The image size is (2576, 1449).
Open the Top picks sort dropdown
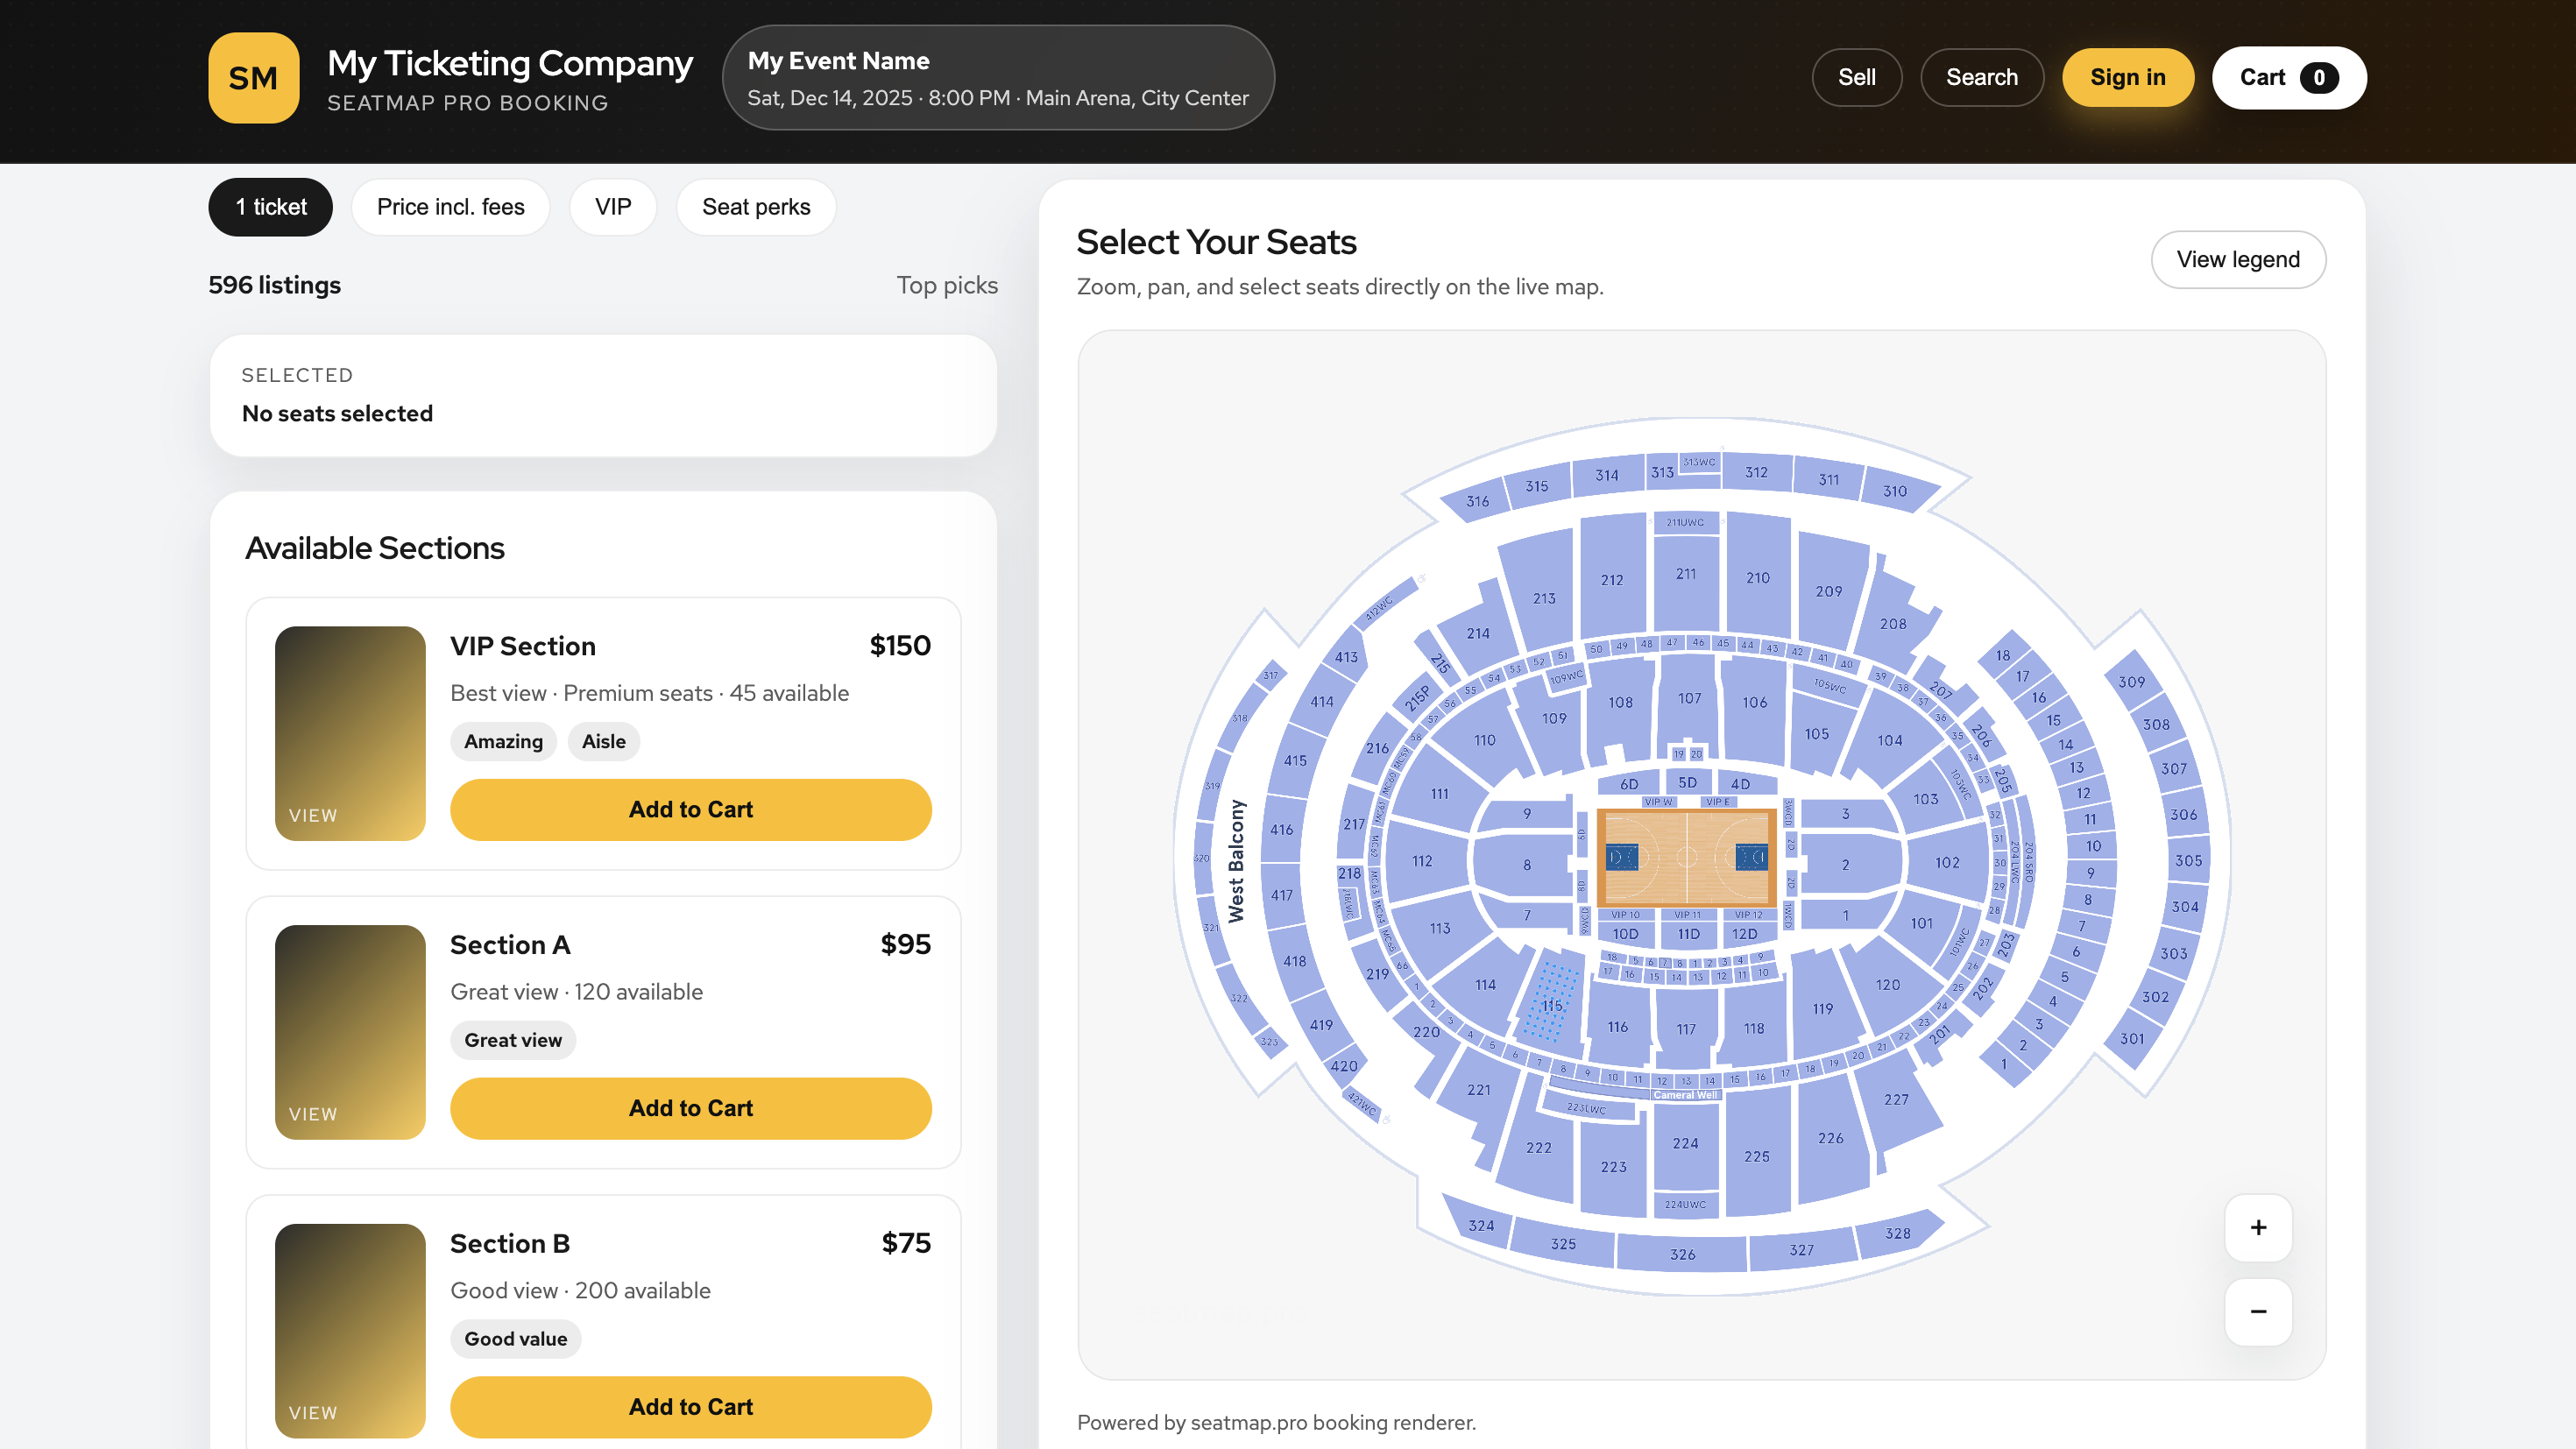(x=946, y=285)
